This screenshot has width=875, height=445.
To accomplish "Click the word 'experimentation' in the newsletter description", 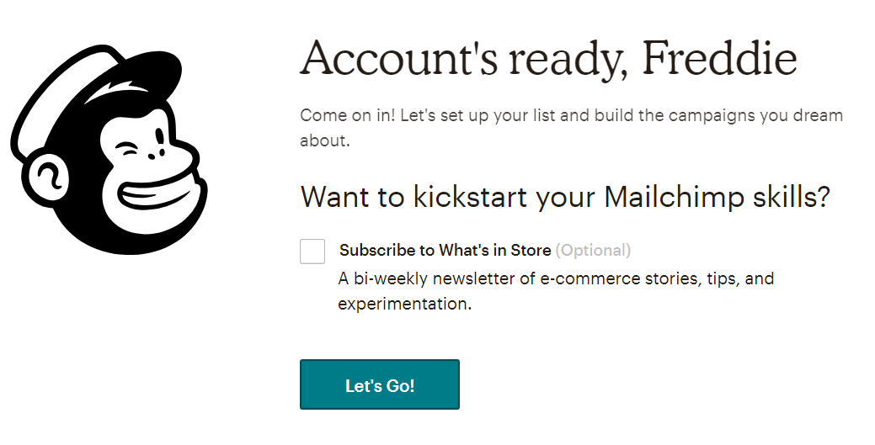I will tap(403, 304).
